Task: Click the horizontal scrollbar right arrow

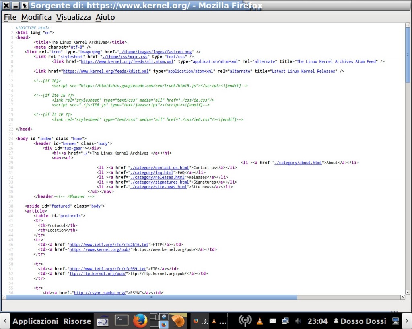Action: (403, 297)
